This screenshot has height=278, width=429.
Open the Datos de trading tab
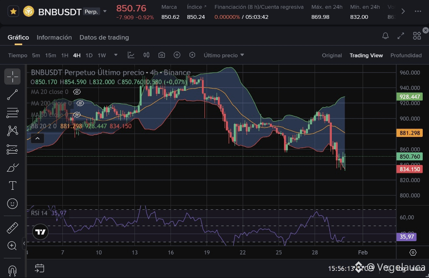pos(104,37)
